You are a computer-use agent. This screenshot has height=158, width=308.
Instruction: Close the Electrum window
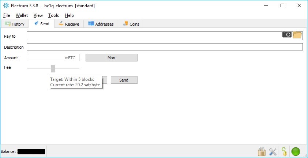coord(299,6)
